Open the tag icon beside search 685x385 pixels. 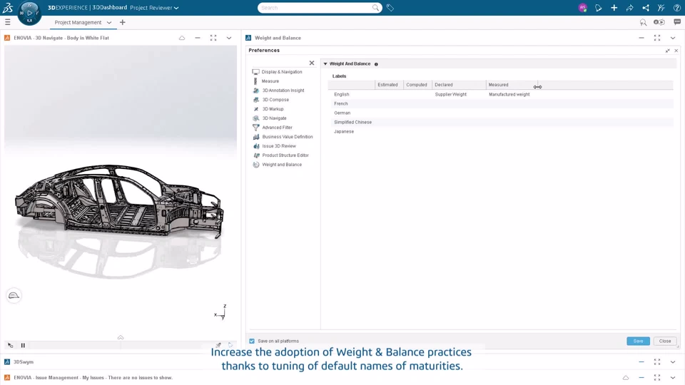[x=390, y=7]
